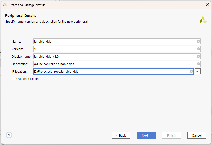Close the Create and Package New IP dialog

point(207,5)
